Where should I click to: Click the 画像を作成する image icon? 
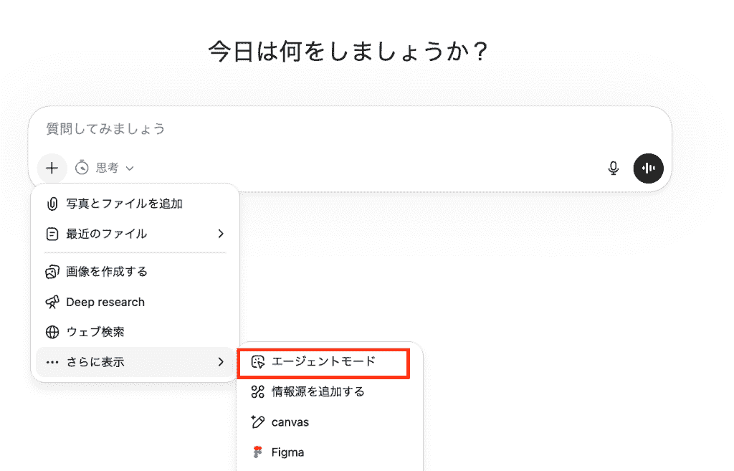[52, 272]
